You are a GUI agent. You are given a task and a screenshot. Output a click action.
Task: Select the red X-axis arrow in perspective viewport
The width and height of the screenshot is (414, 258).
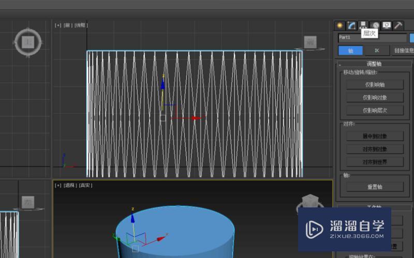[x=161, y=239]
